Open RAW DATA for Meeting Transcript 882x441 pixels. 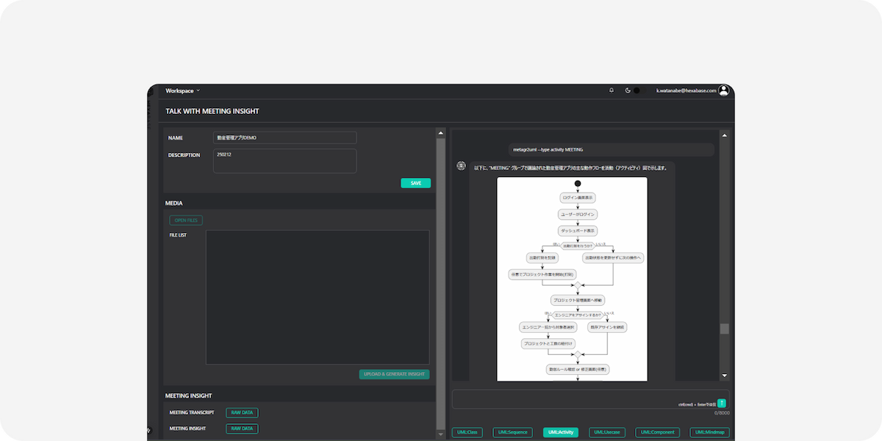(x=242, y=412)
